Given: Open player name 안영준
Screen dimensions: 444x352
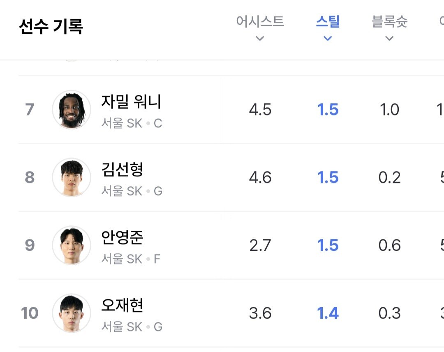Looking at the screenshot, I should 122,237.
